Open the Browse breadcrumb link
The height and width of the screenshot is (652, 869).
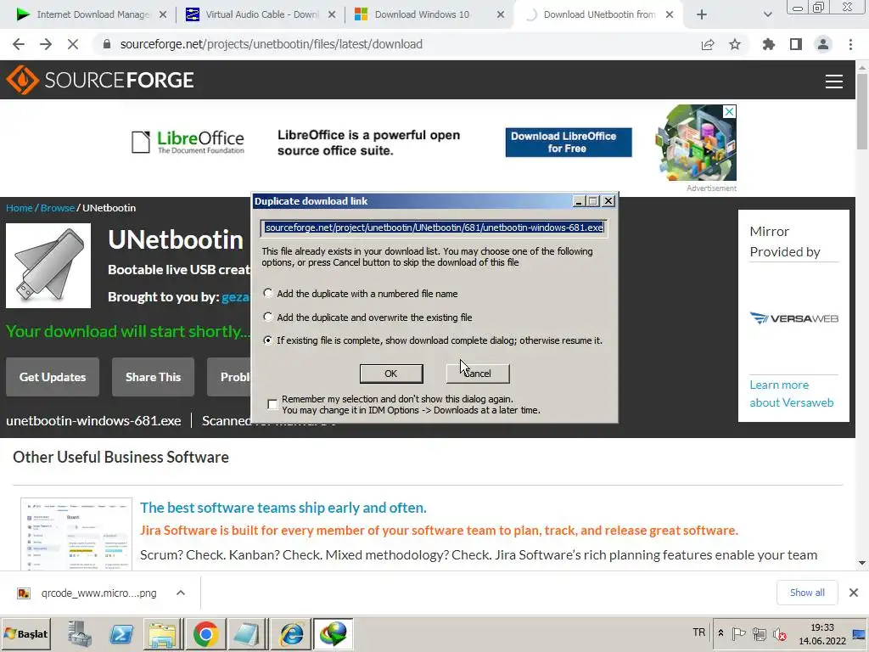[x=58, y=208]
